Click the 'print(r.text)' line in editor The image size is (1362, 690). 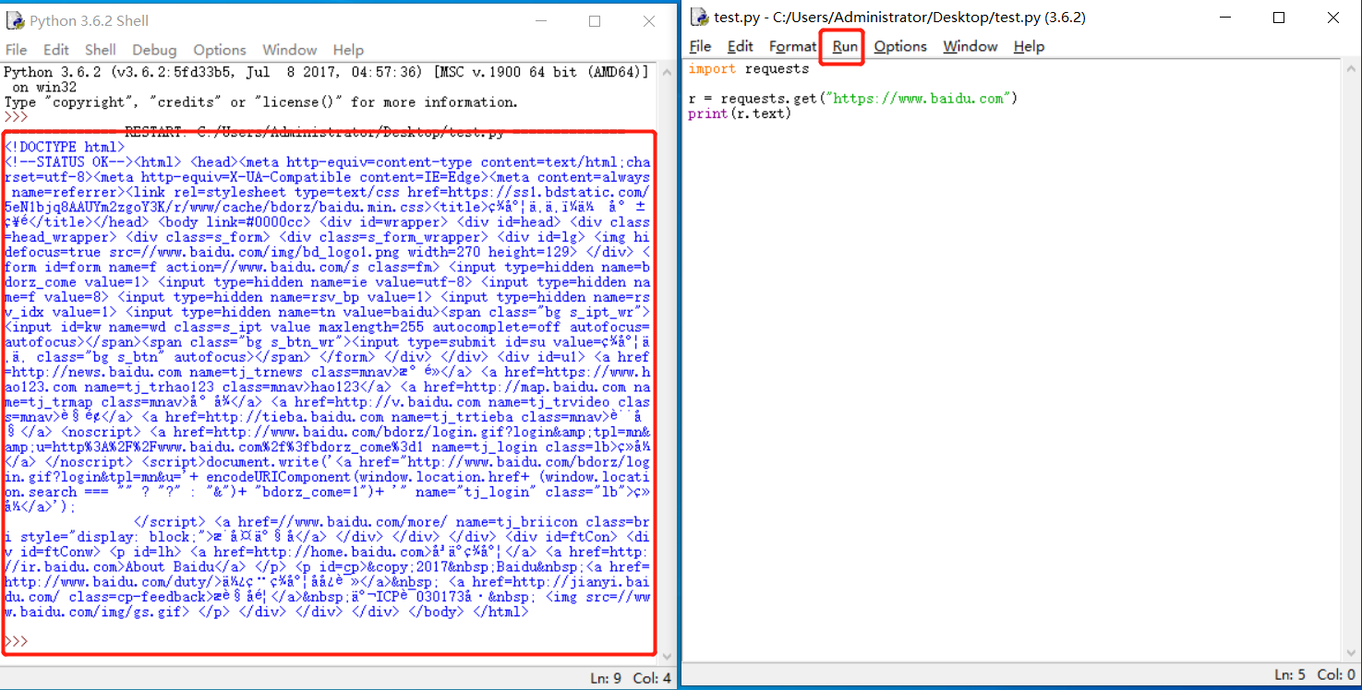[x=741, y=113]
